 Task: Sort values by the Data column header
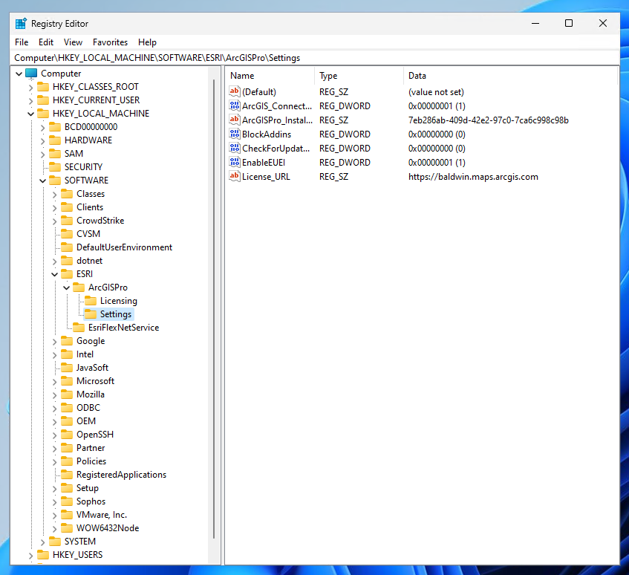pos(510,76)
